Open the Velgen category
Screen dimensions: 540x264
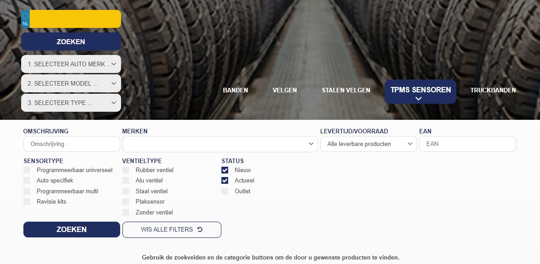(x=285, y=90)
